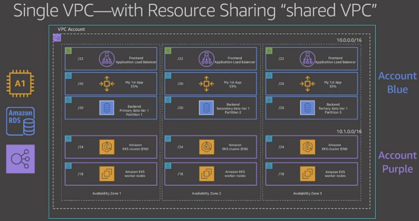419x221 pixels.
Task: Click Primary data tier database icon
Action: (x=107, y=108)
